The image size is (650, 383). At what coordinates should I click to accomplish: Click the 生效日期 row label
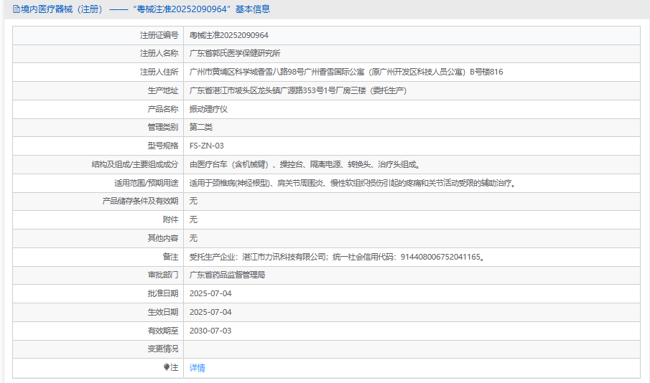pyautogui.click(x=162, y=313)
